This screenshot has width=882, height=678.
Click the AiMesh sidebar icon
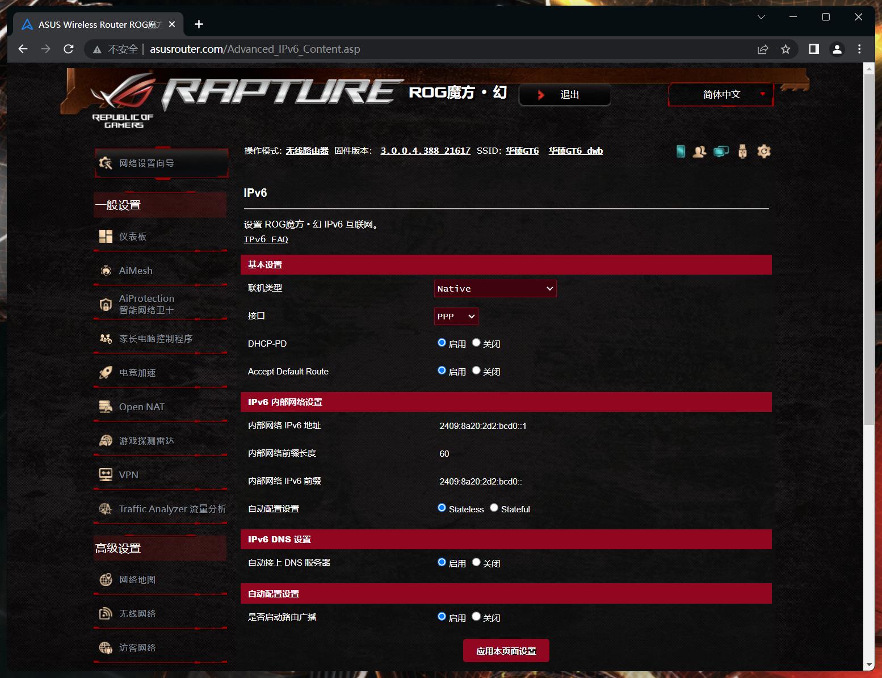coord(106,271)
